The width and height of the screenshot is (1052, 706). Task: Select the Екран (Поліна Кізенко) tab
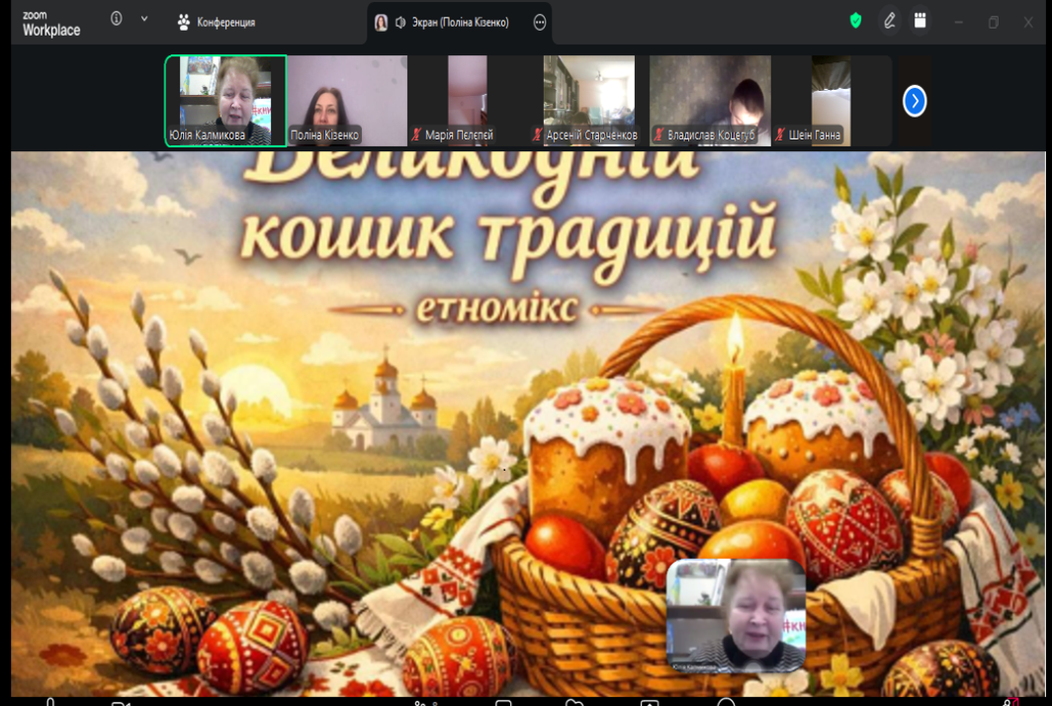coord(451,22)
